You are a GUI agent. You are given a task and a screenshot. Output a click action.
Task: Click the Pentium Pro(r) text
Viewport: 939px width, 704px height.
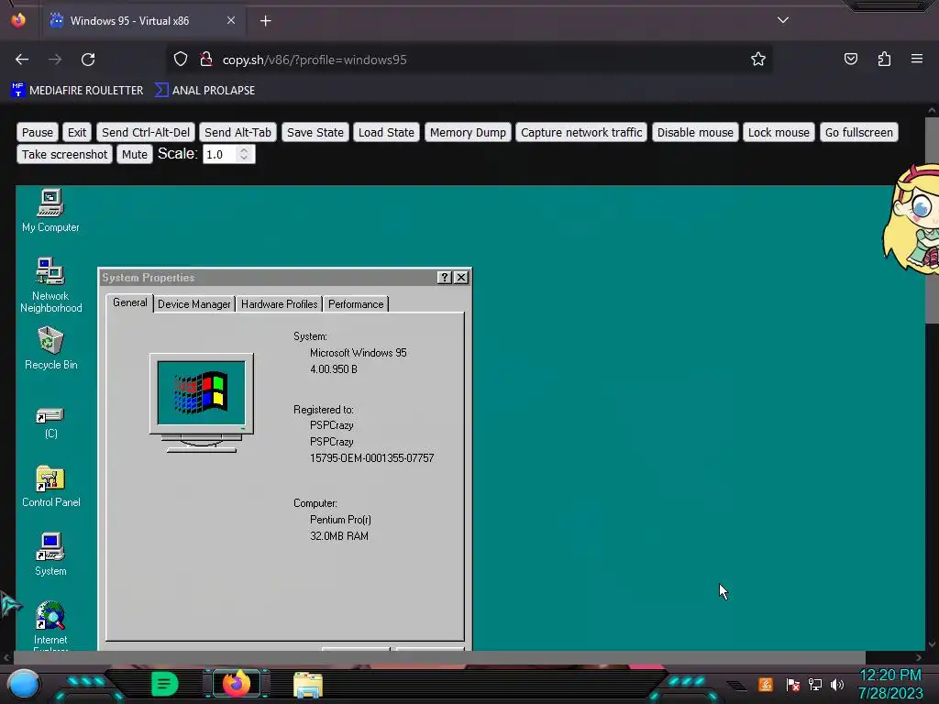340,520
